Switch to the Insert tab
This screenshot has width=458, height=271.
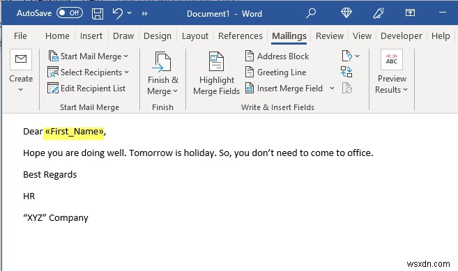pyautogui.click(x=91, y=36)
